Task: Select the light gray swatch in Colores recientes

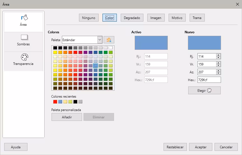Action: tap(80, 102)
